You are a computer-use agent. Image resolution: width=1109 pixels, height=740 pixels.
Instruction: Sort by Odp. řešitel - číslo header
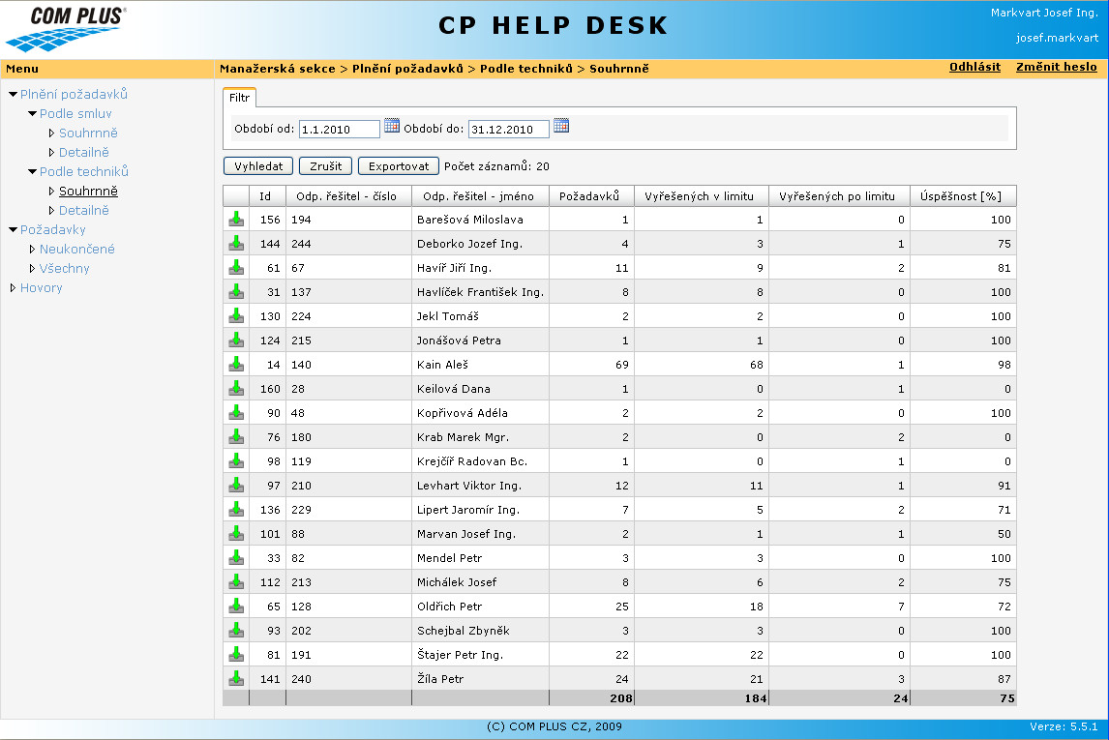(348, 195)
